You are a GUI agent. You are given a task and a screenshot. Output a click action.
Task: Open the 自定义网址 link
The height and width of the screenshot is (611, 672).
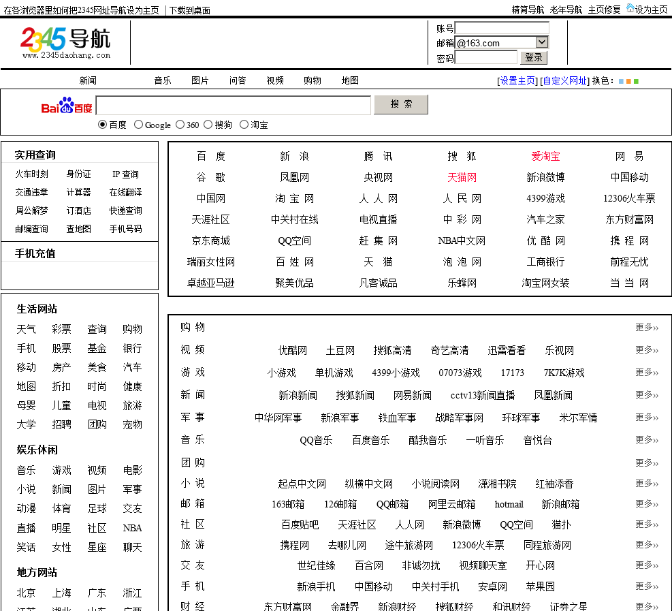[564, 80]
